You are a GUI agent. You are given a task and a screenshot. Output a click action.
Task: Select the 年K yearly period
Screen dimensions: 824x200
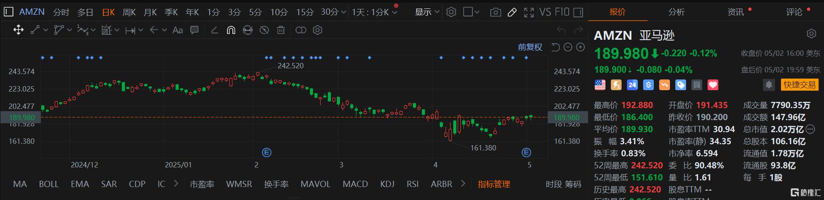click(193, 12)
